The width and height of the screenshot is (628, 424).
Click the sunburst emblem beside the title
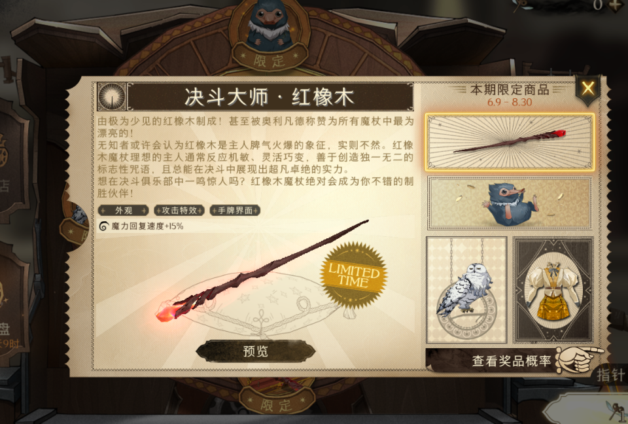click(112, 97)
